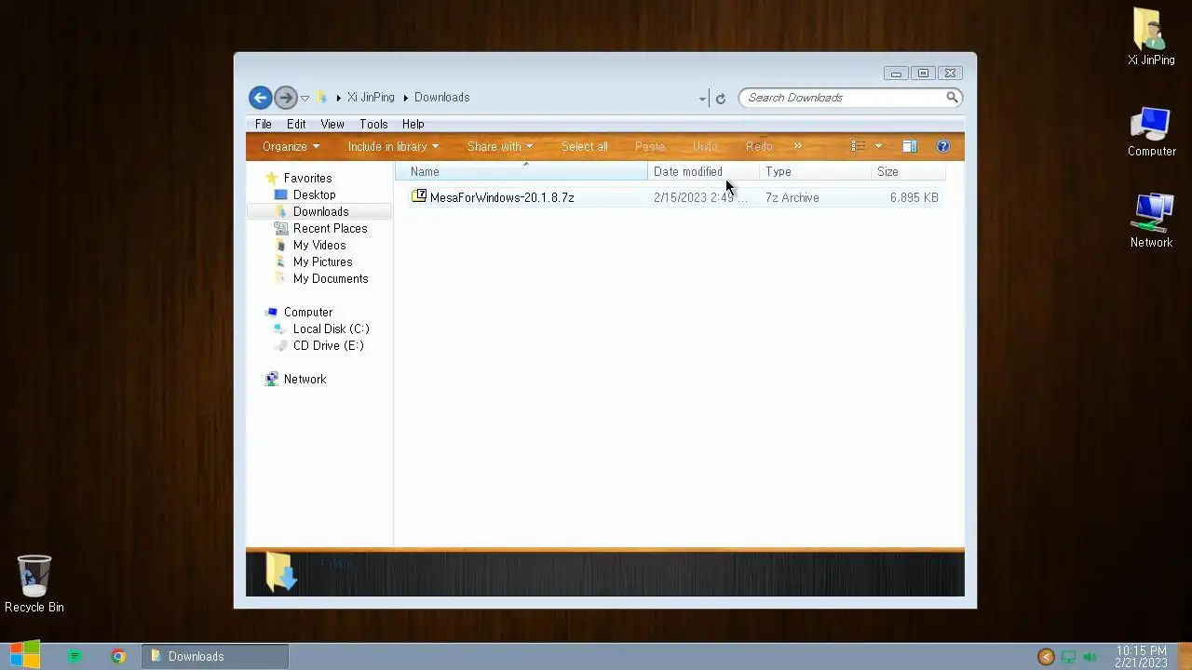This screenshot has width=1192, height=670.
Task: Open the File menu
Action: [x=264, y=124]
